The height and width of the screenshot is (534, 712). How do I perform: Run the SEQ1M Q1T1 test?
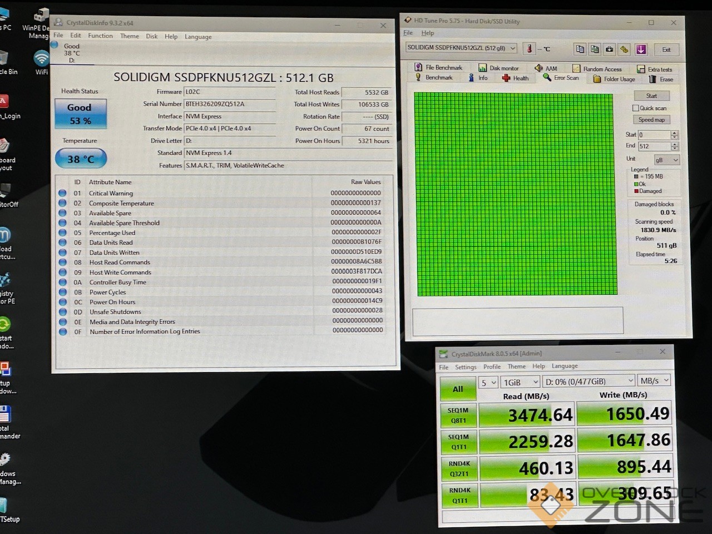[x=458, y=442]
